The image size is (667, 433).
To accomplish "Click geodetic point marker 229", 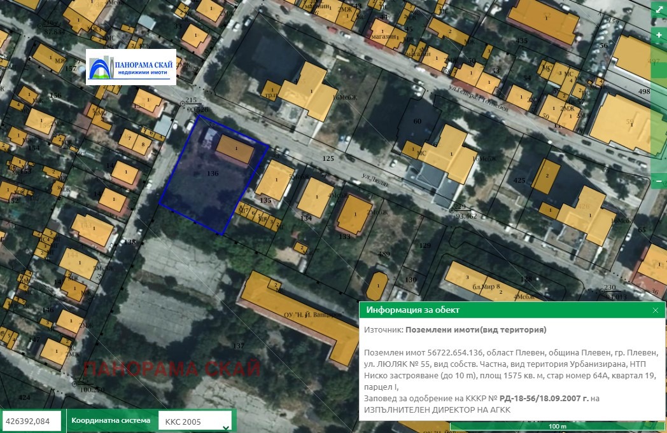I will pyautogui.click(x=453, y=210).
